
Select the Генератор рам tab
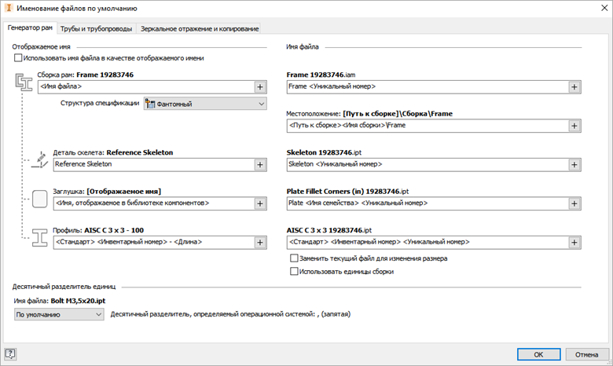click(x=29, y=28)
